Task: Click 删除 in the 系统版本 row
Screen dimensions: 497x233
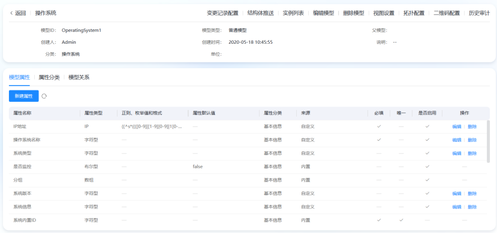Action: coord(472,193)
